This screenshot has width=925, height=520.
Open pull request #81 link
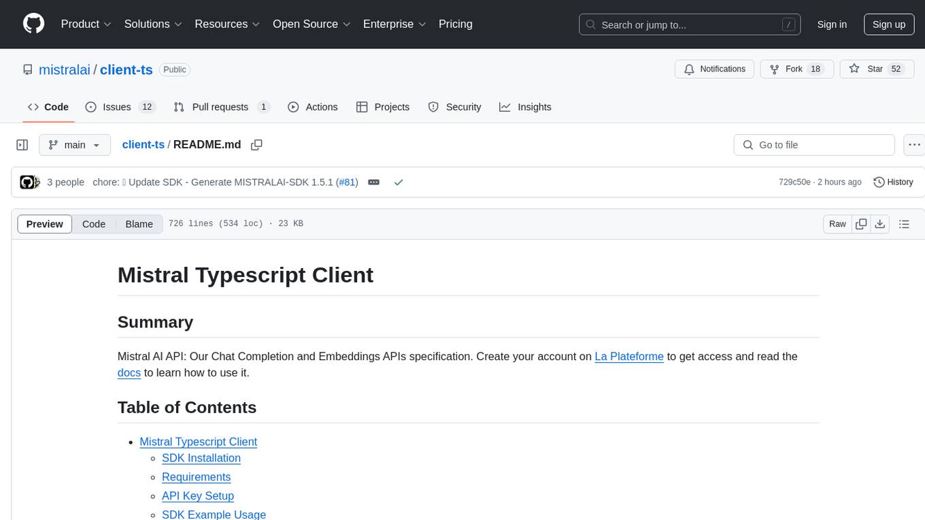point(348,182)
